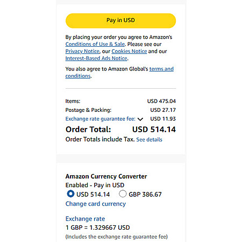Click the Items USD 475.04 amount
This screenshot has width=242, height=242.
coord(161,101)
